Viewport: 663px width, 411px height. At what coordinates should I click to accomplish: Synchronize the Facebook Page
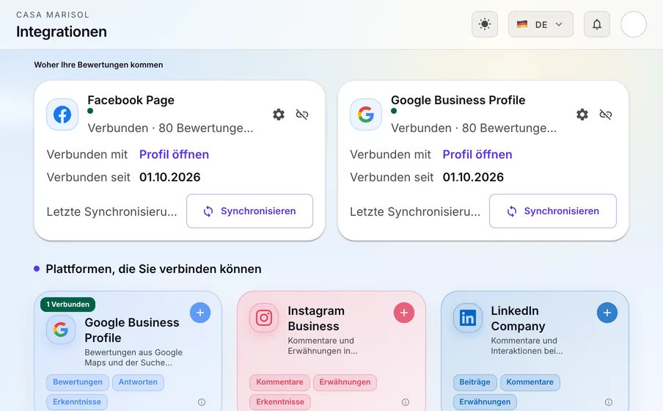[249, 211]
